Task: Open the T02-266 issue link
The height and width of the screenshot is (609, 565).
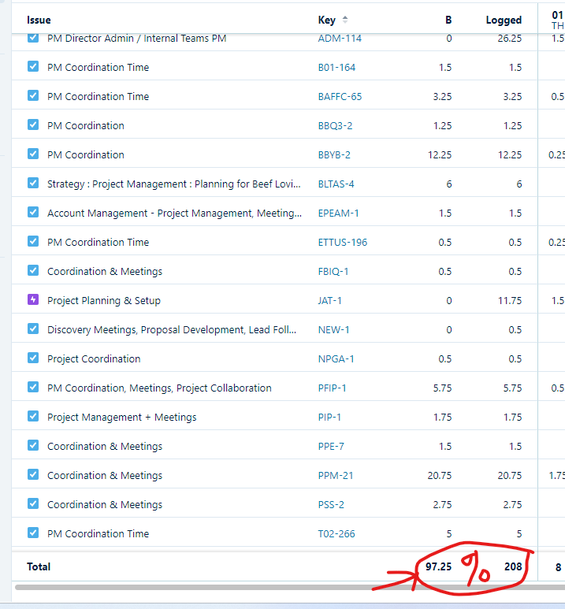Action: (x=336, y=533)
